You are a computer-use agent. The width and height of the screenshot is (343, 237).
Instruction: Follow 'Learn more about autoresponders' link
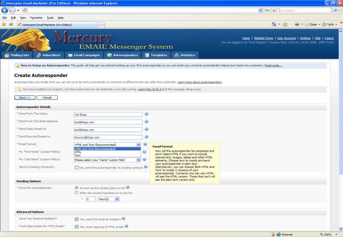pyautogui.click(x=199, y=82)
